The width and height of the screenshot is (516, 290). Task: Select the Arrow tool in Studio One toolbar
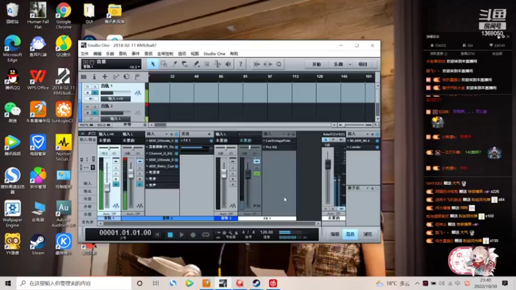tap(153, 64)
